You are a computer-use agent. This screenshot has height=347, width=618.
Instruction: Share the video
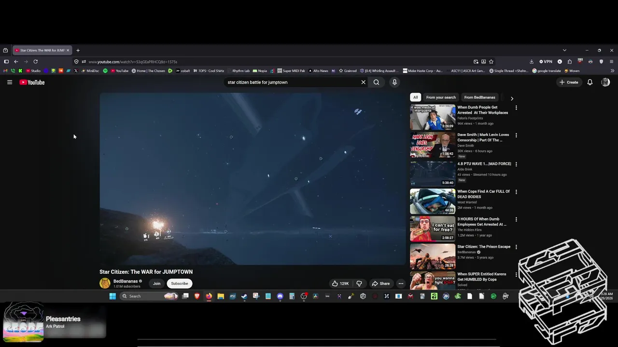click(x=381, y=283)
